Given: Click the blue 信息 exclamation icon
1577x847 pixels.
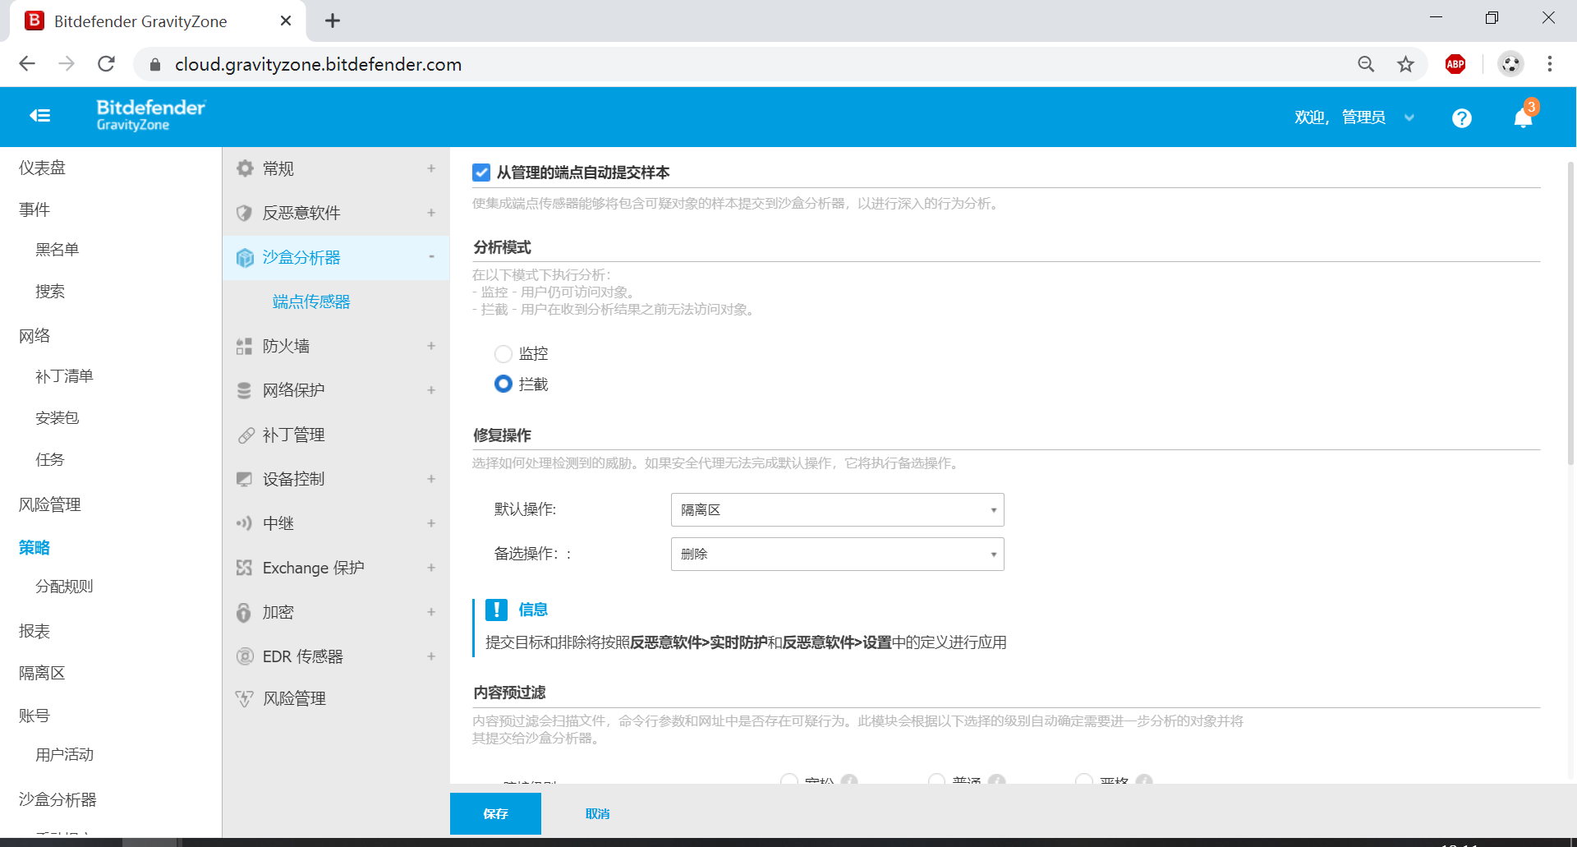Looking at the screenshot, I should click(x=496, y=610).
